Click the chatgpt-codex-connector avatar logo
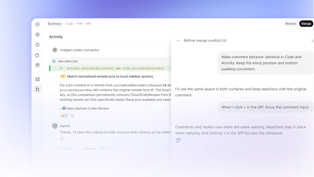Screen dimensions: 314x177 point(55,50)
